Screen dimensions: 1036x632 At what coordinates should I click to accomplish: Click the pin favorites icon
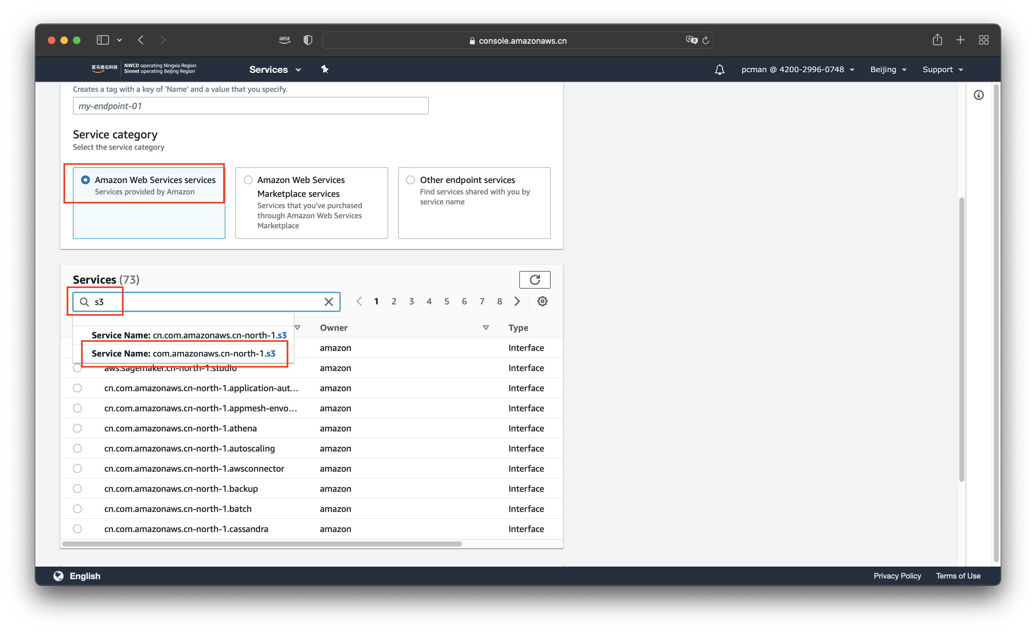325,69
